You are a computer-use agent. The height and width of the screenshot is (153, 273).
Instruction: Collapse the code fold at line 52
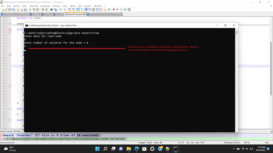point(10,109)
